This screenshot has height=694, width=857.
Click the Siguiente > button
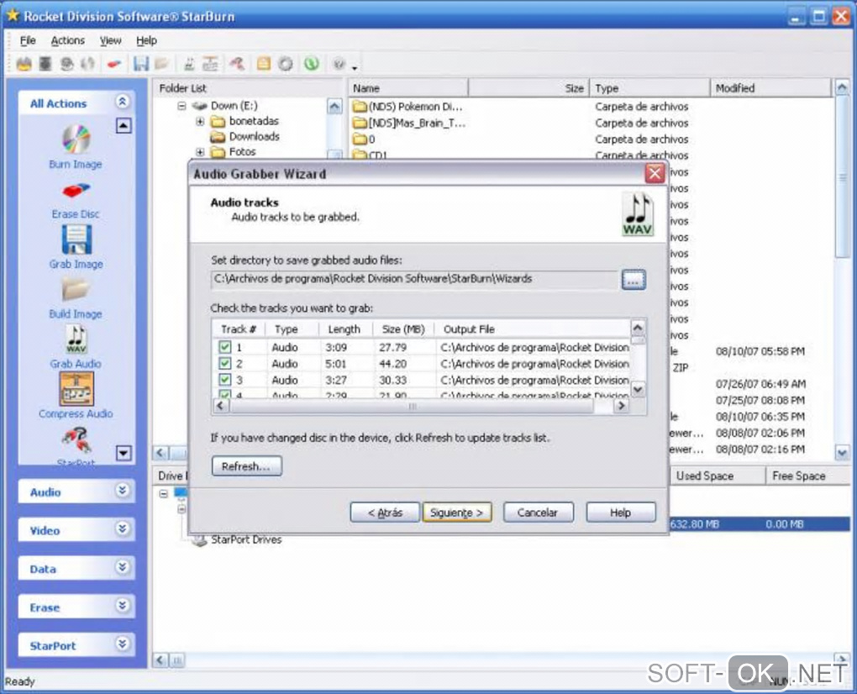click(x=456, y=513)
